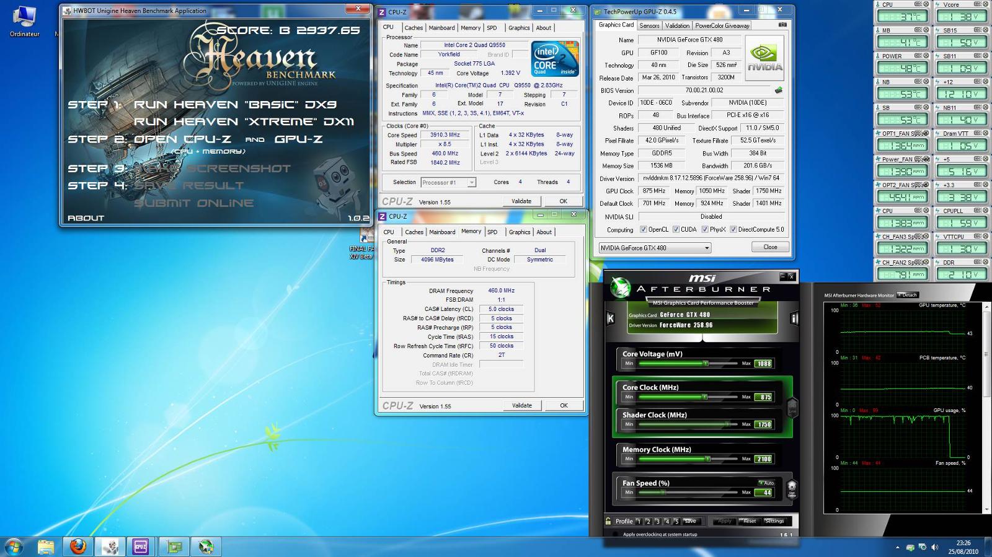This screenshot has width=992, height=557.
Task: Click the Vcore sensor settings icon
Action: [978, 4]
